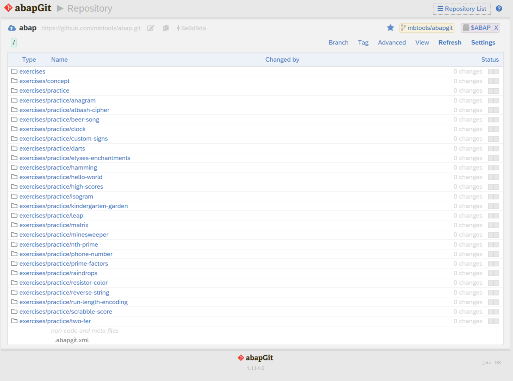Click 0 changes for exercises/practice/nth-prime
The height and width of the screenshot is (381, 513).
[x=468, y=244]
